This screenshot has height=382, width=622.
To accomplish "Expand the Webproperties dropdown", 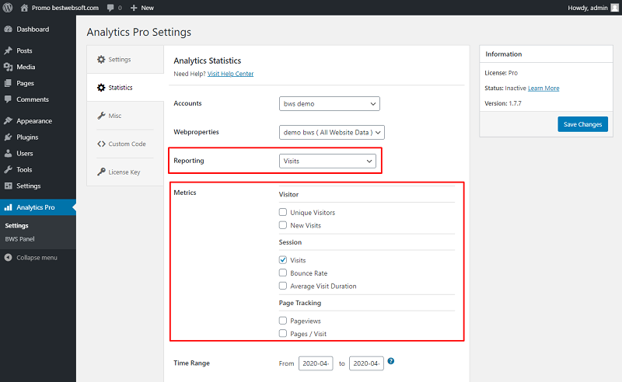I will click(x=332, y=132).
